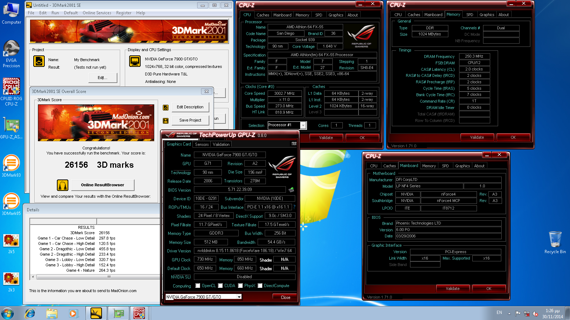
Task: Click the floppy icon beside Save Project
Action: (166, 121)
